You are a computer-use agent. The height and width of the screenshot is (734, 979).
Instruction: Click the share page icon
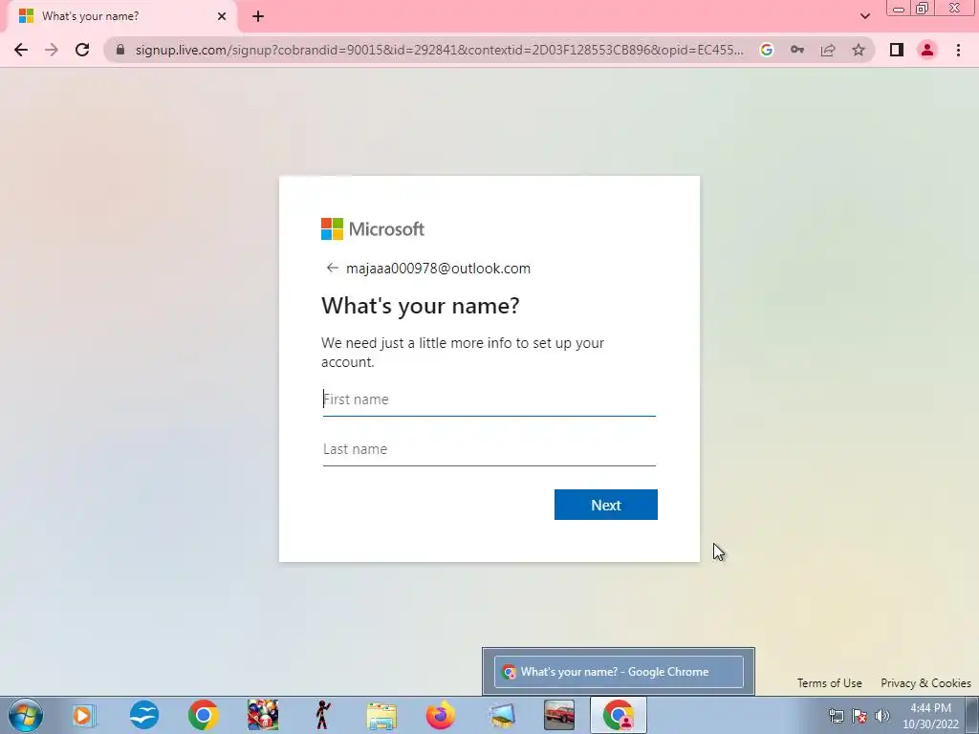828,50
